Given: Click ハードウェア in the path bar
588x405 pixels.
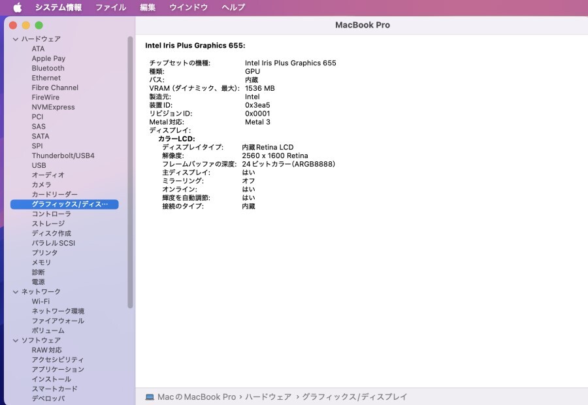Looking at the screenshot, I should point(268,397).
